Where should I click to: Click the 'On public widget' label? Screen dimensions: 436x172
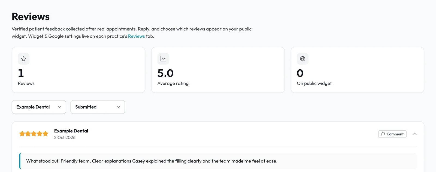tap(314, 84)
